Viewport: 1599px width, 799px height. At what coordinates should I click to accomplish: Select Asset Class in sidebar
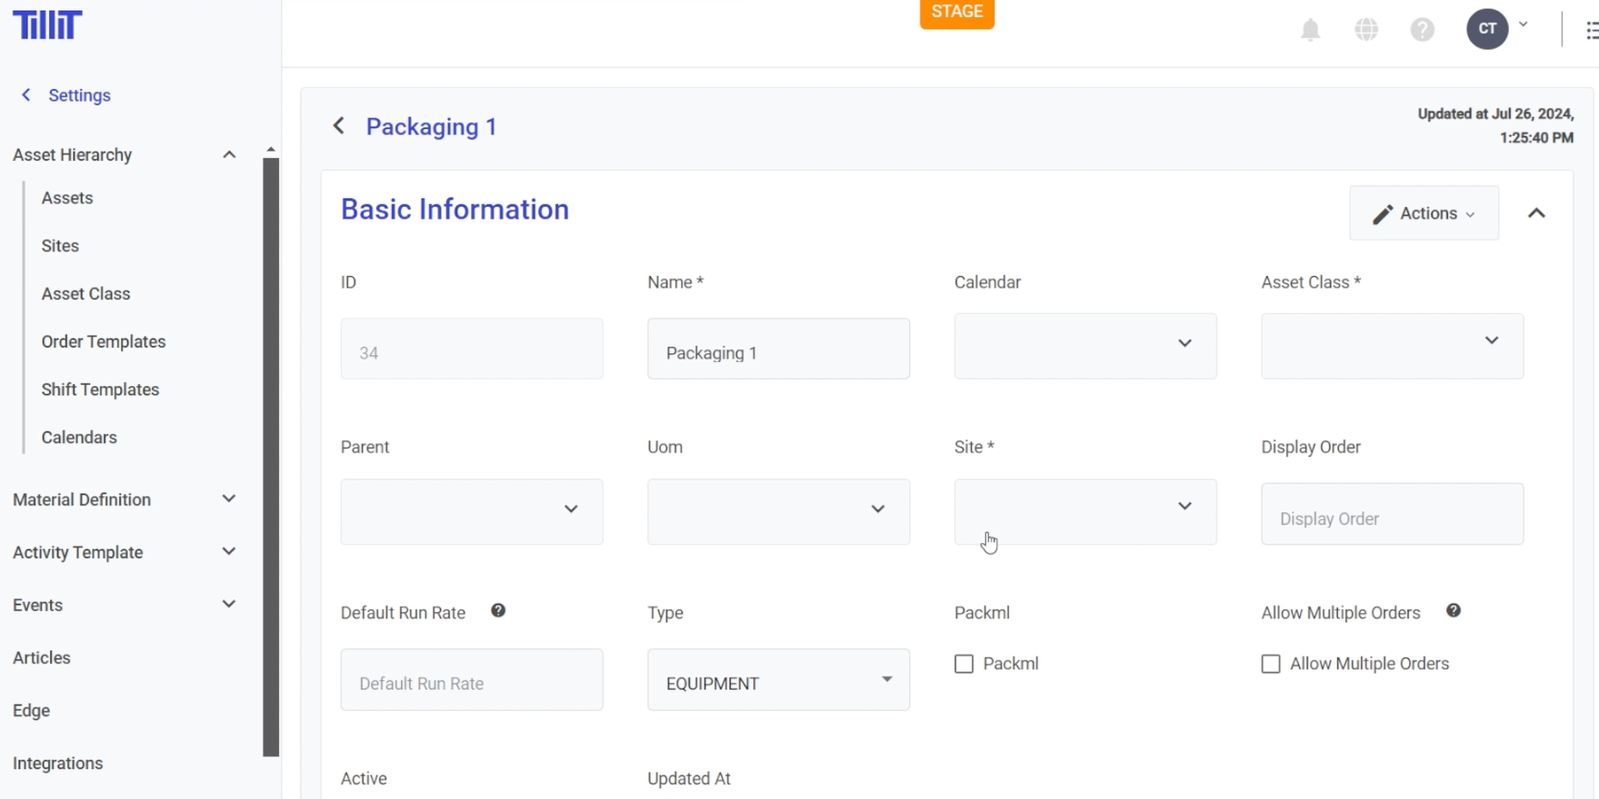tap(85, 294)
